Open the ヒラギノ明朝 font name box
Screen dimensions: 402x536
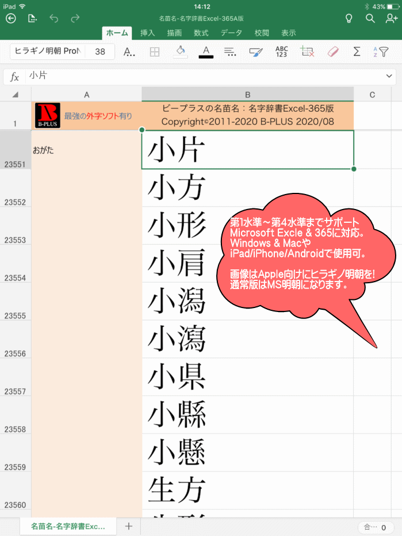click(x=48, y=51)
